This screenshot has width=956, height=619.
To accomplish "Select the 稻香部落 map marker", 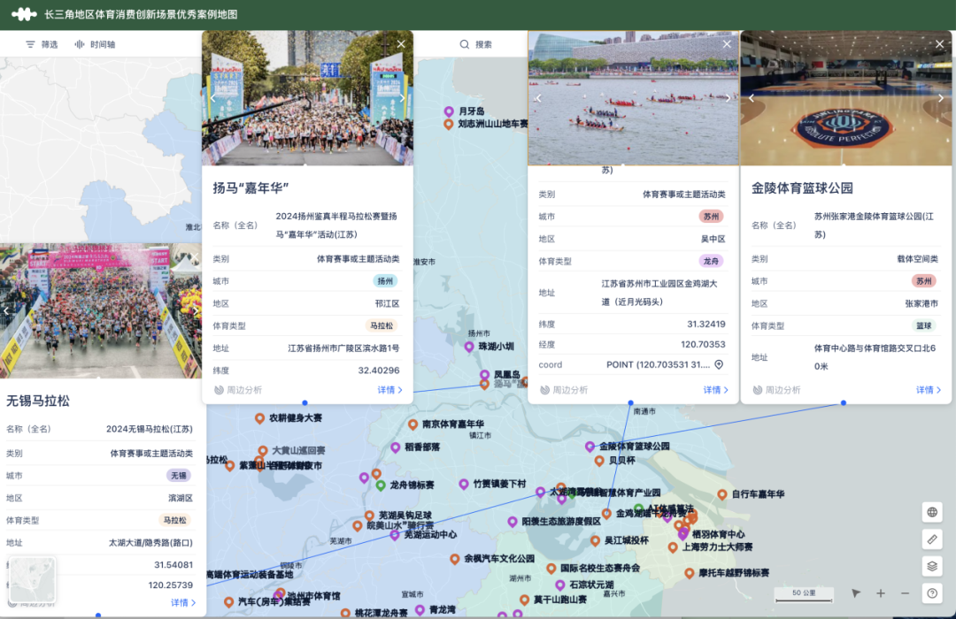I will point(396,447).
